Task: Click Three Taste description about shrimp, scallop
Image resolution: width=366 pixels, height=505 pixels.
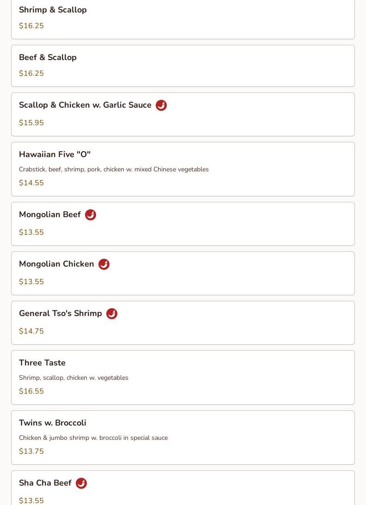Action: click(73, 377)
